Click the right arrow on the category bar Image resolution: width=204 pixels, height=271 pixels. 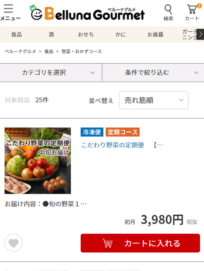click(x=200, y=34)
